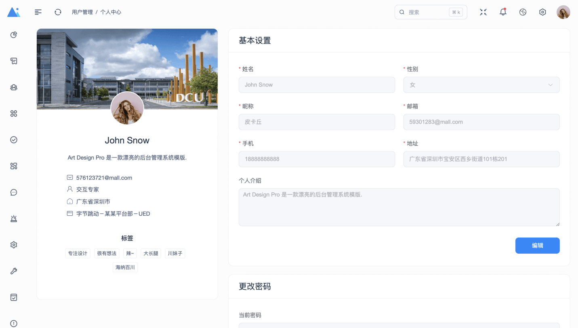This screenshot has height=328, width=578.
Task: Click the 广东省深圳市 text
Action: (93, 202)
